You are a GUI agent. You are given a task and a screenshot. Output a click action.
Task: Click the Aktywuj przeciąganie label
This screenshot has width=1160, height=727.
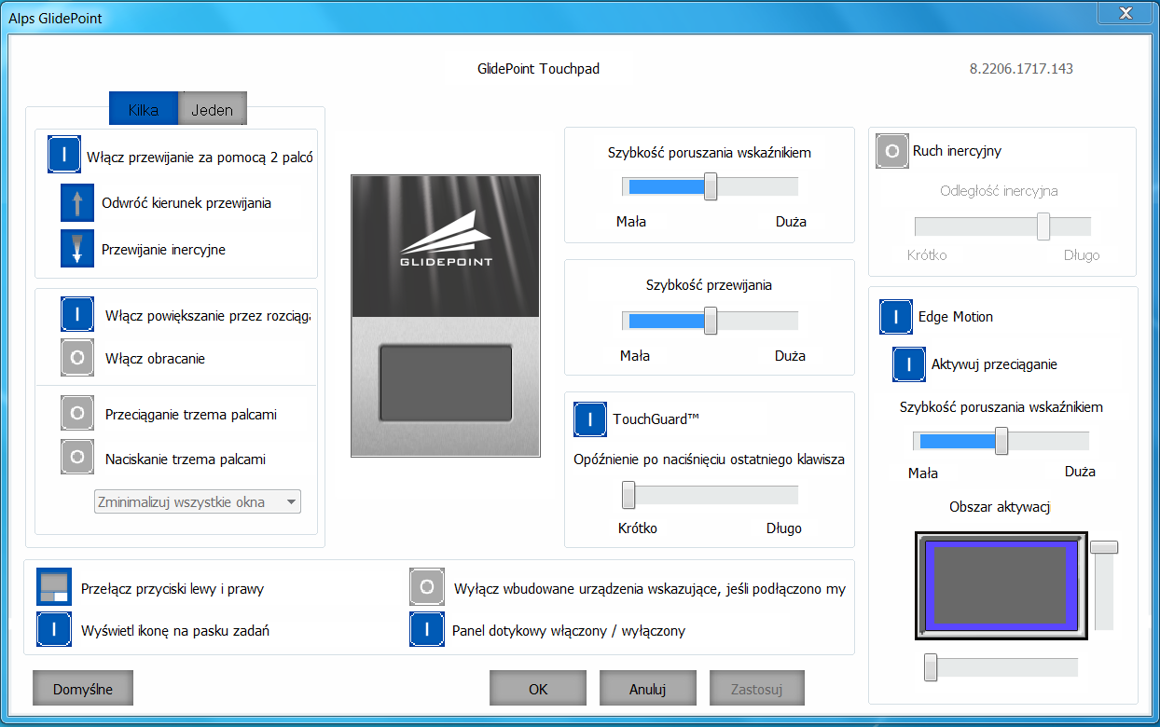coord(994,364)
